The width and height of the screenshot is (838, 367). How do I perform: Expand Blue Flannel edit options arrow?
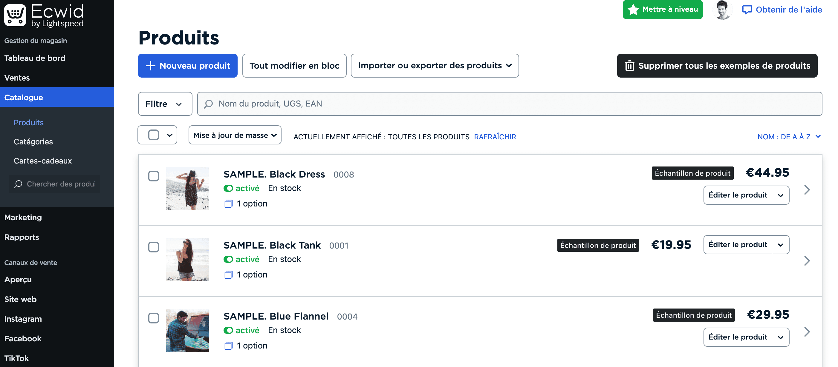click(x=780, y=337)
